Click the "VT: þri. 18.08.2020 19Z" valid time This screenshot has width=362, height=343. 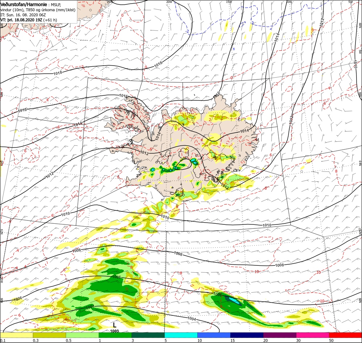click(21, 20)
